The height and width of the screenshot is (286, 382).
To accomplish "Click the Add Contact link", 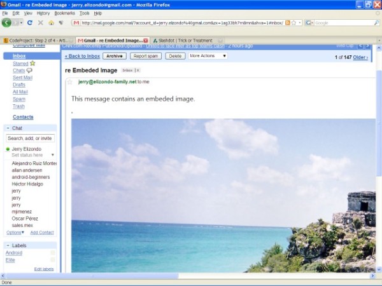I will point(42,233).
